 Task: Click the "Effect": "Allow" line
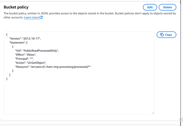[x=26, y=55]
